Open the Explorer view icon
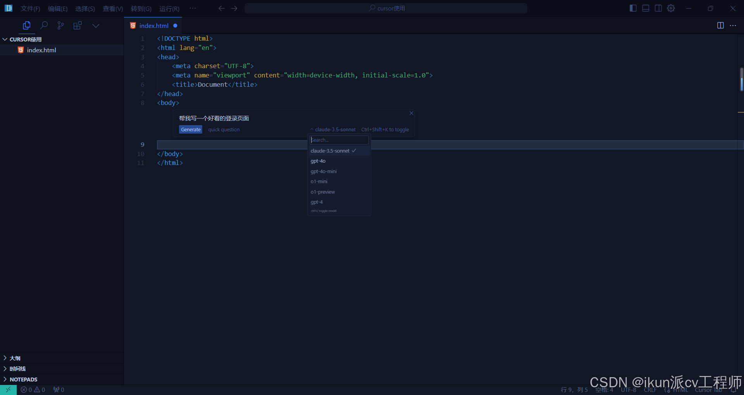The height and width of the screenshot is (395, 744). click(x=27, y=26)
